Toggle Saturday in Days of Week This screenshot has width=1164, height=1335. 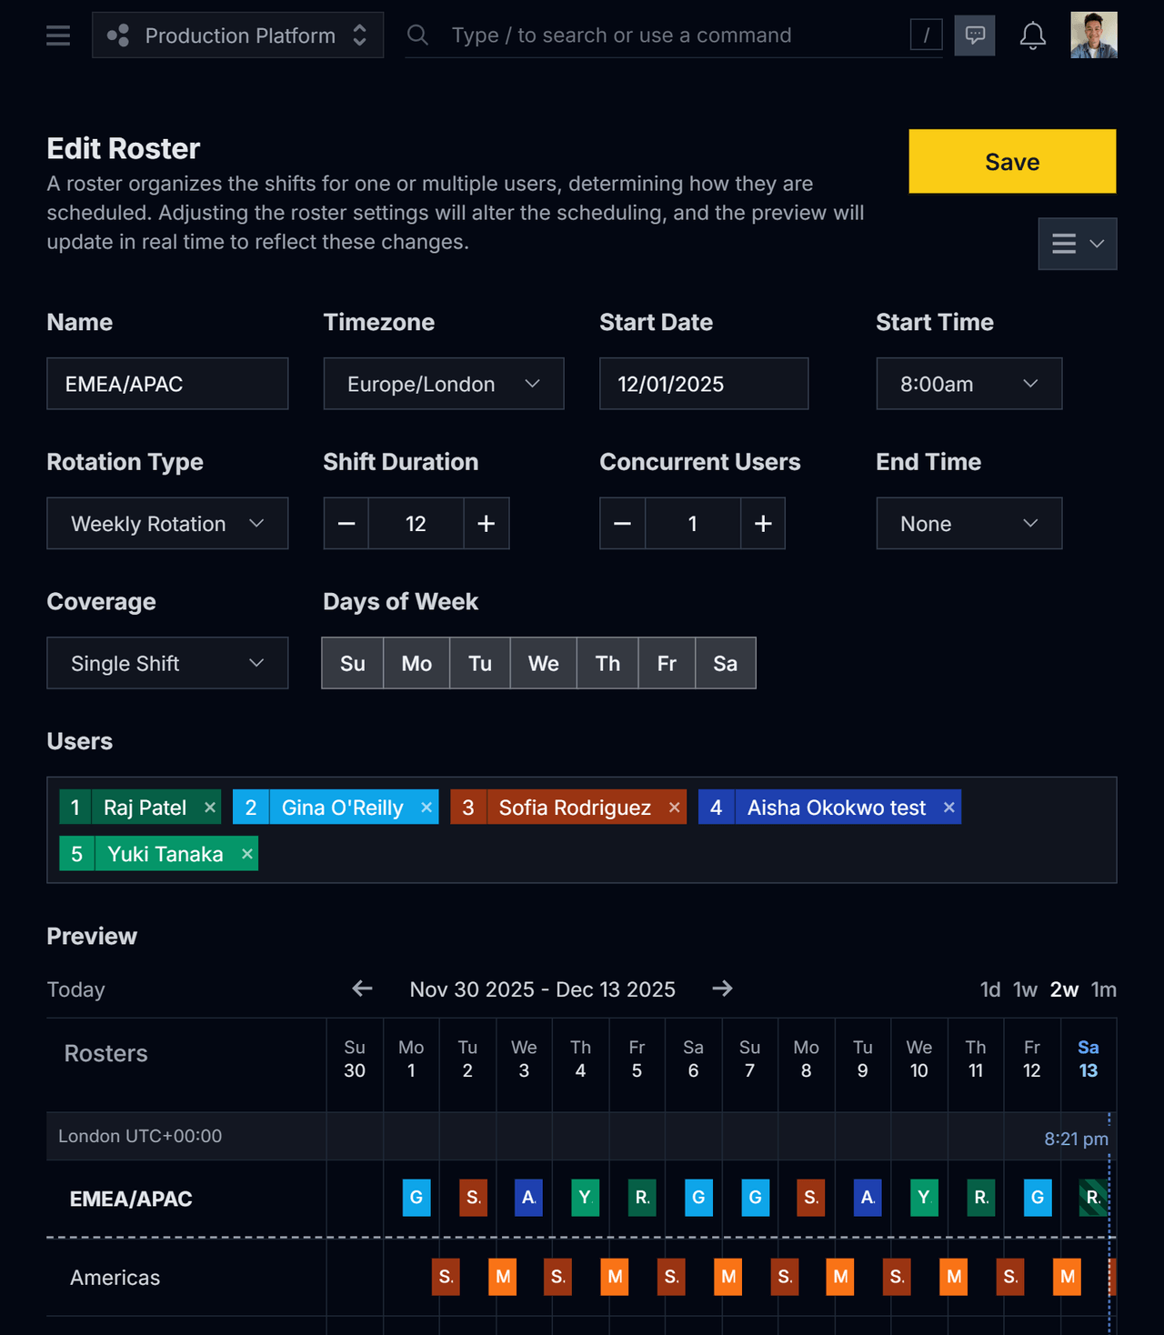click(x=725, y=663)
